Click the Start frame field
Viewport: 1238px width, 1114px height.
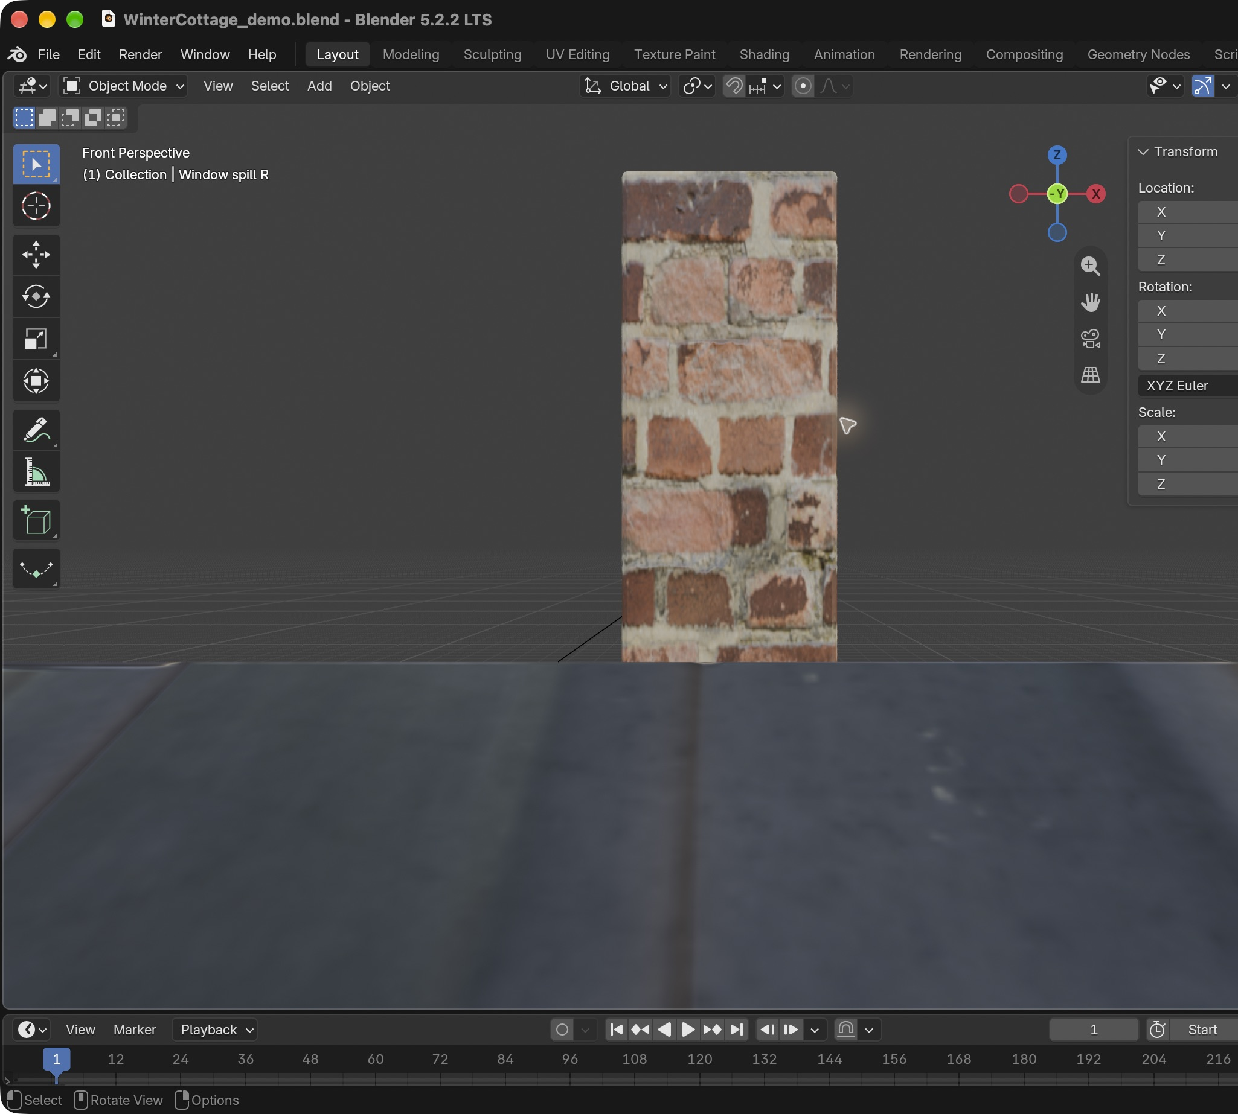pyautogui.click(x=1203, y=1030)
